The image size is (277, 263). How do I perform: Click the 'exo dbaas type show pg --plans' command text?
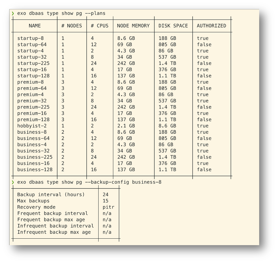tap(61, 13)
